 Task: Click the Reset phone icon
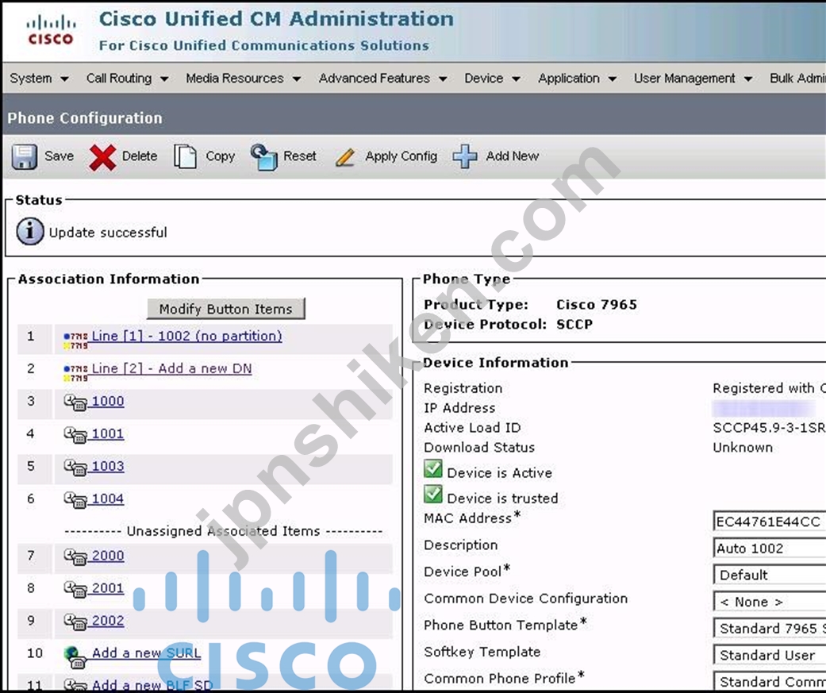pyautogui.click(x=264, y=156)
